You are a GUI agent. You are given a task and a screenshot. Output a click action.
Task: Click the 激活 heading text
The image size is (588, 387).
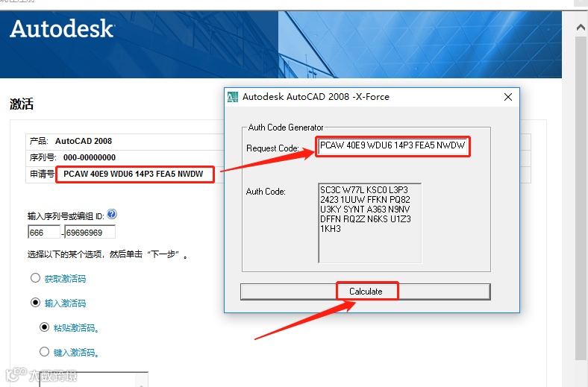click(x=22, y=104)
